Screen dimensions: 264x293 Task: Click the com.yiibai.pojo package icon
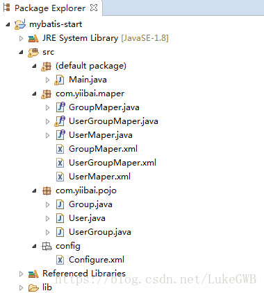pyautogui.click(x=47, y=191)
